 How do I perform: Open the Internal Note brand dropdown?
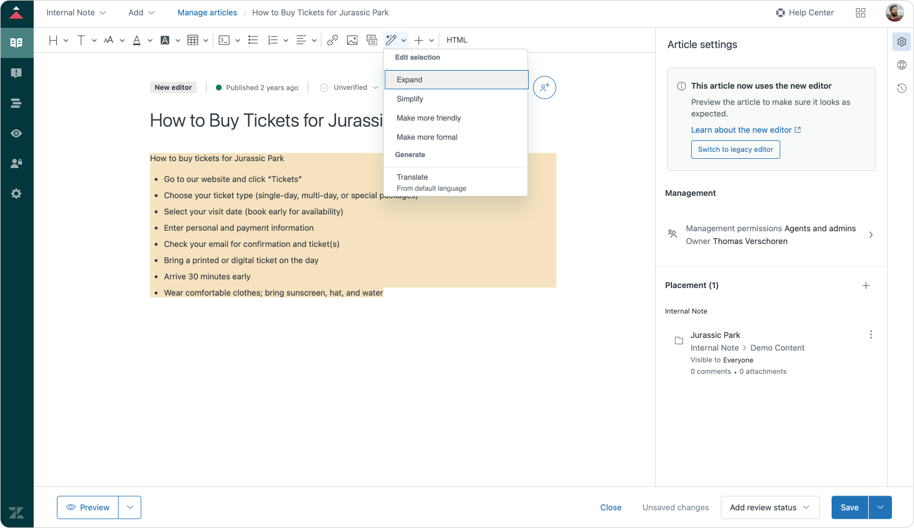click(76, 13)
